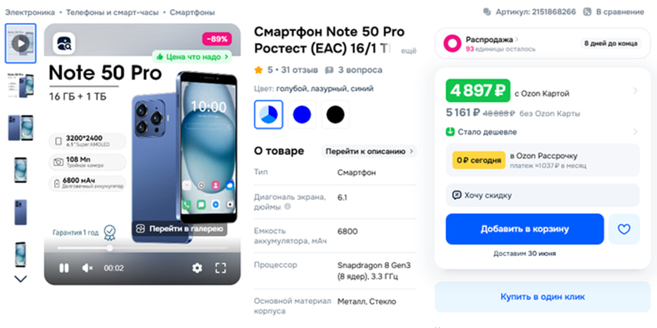
Task: Click the video progress slider
Action: [x=142, y=248]
